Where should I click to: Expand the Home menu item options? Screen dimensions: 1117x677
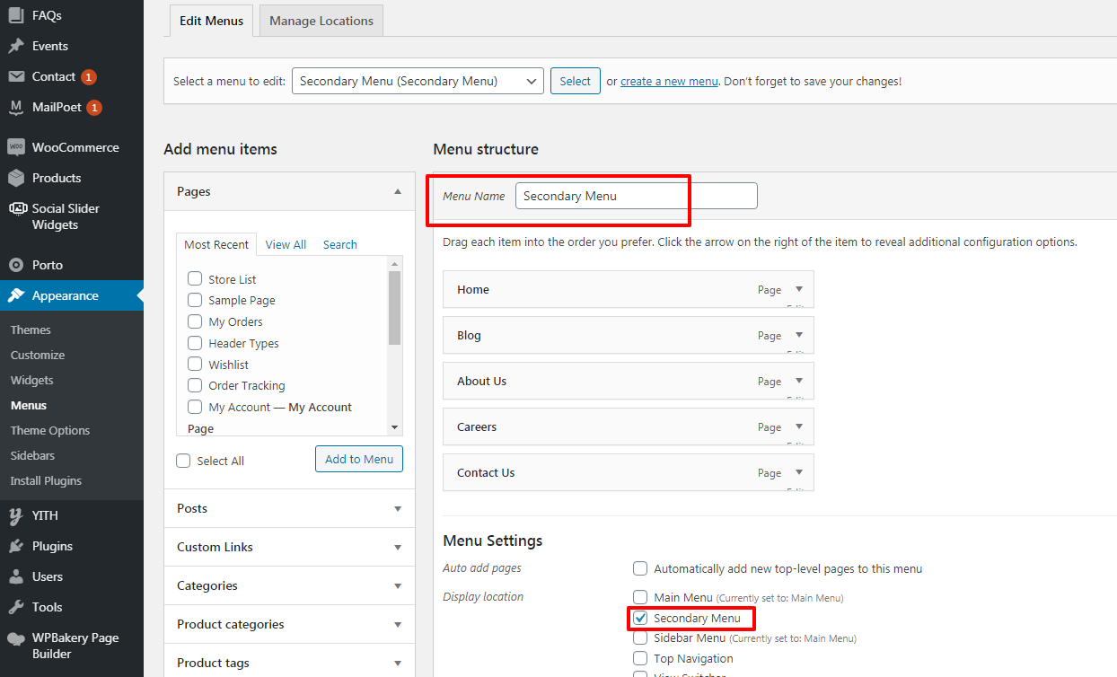click(798, 289)
